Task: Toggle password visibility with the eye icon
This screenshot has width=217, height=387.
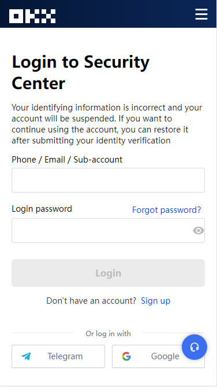Action: [x=199, y=230]
